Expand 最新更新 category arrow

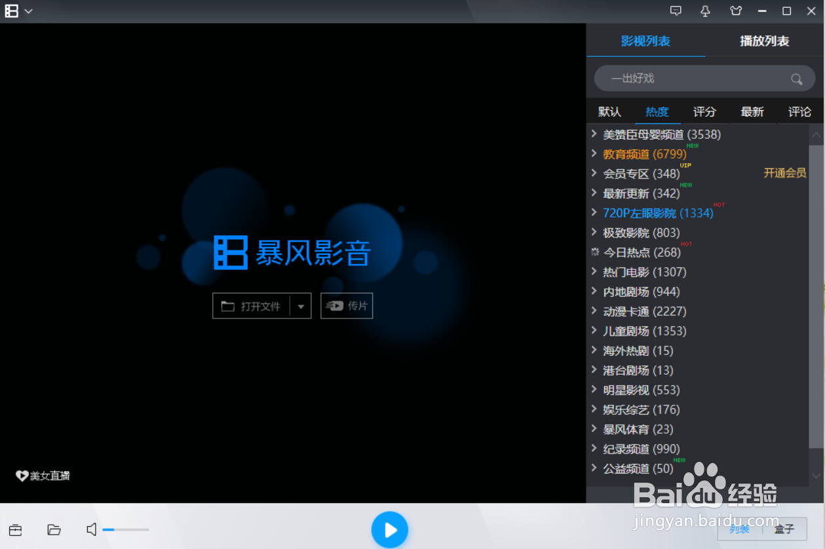pos(594,193)
